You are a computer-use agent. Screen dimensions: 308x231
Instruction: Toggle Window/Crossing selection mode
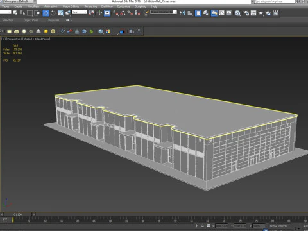pyautogui.click(x=37, y=13)
